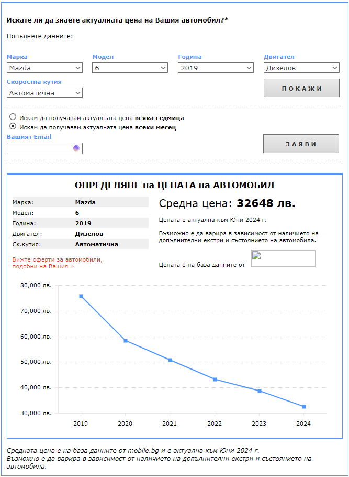Open the Двигател dropdown showing Дизелов
Viewport: 349px width, 477px height.
click(301, 68)
